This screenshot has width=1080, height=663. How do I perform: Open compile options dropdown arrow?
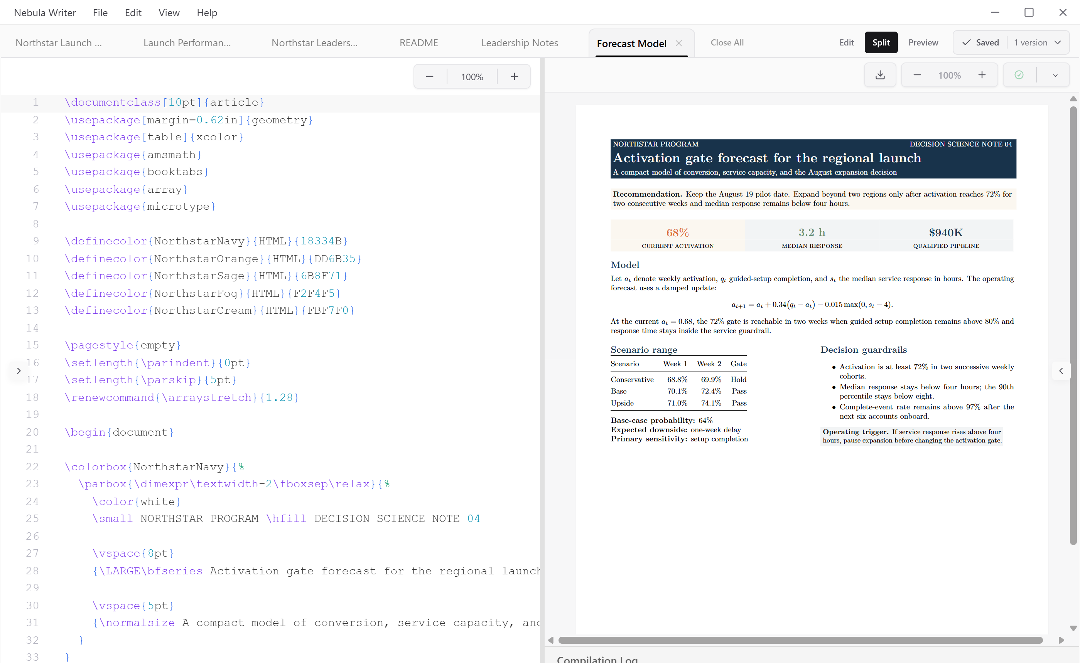[x=1055, y=76]
